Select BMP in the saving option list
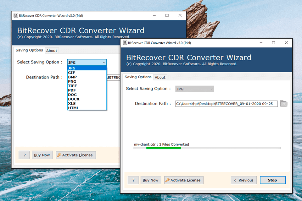This screenshot has height=201, width=302. tap(87, 77)
